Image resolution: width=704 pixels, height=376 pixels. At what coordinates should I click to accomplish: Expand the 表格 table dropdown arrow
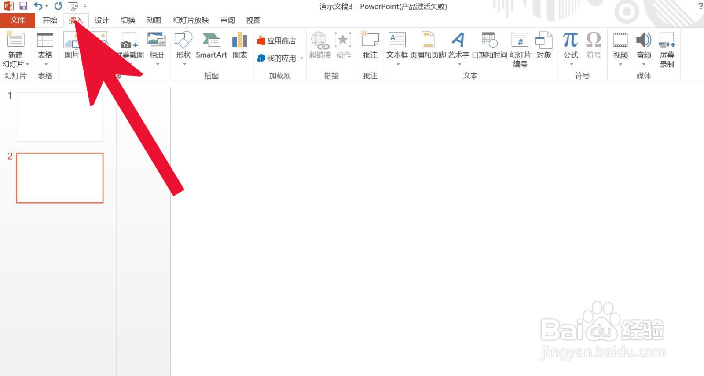pyautogui.click(x=45, y=64)
